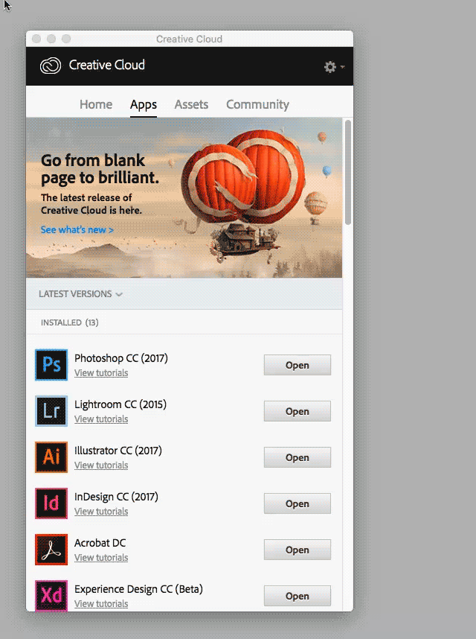Screen dimensions: 476x639
Task: Click the Acrobat DC app icon
Action: click(x=51, y=550)
